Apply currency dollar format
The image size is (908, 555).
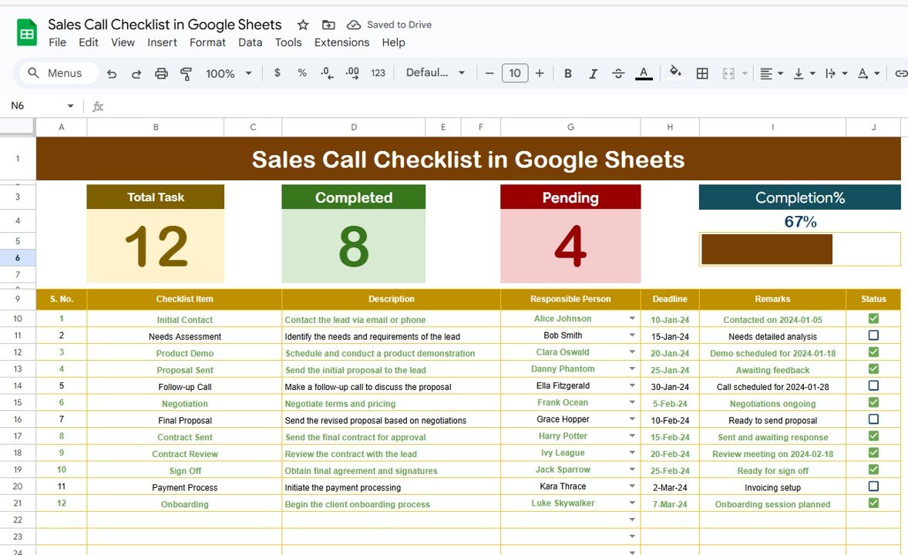coord(277,73)
